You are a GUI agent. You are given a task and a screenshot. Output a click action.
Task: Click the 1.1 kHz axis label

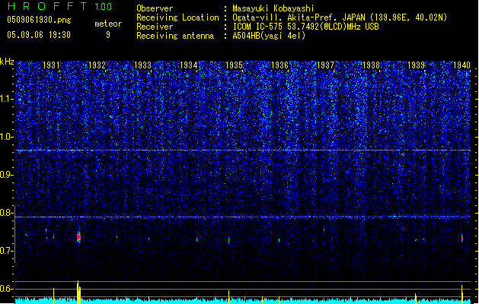(7, 99)
